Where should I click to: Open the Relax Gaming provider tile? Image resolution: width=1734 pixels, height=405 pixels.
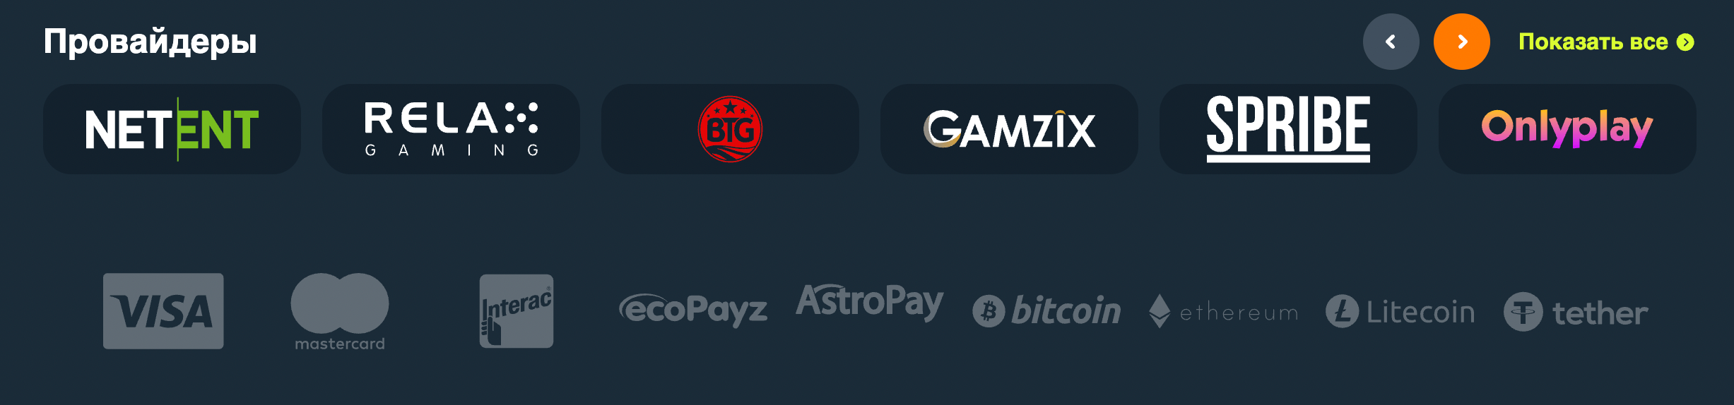click(451, 129)
